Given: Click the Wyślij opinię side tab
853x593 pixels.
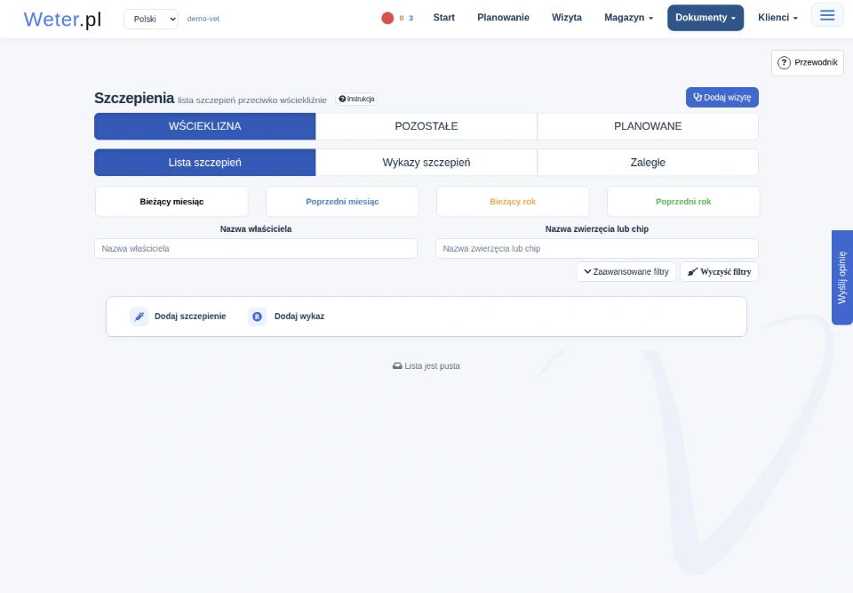Looking at the screenshot, I should [842, 277].
